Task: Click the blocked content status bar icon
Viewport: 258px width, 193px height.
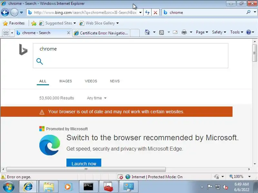Action: 120,177
